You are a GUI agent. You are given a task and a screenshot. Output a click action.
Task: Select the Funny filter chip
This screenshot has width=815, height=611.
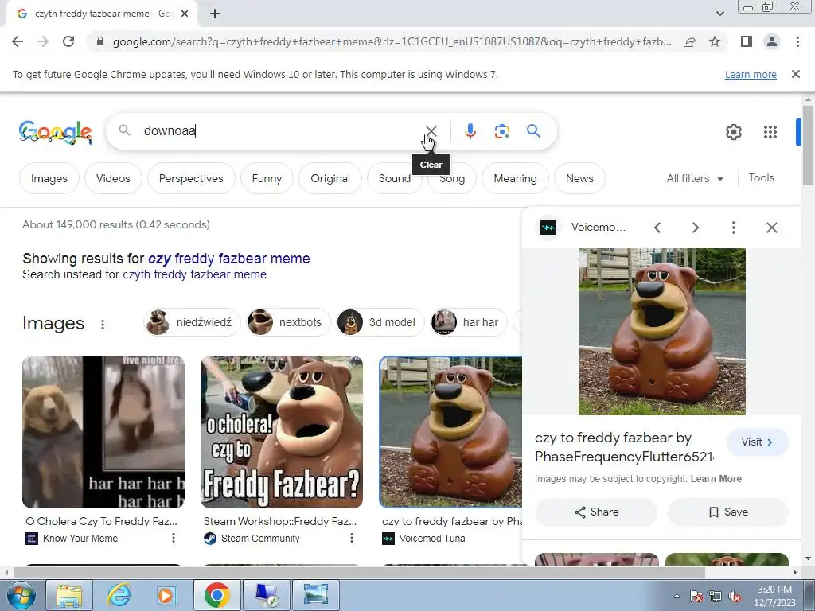point(267,179)
